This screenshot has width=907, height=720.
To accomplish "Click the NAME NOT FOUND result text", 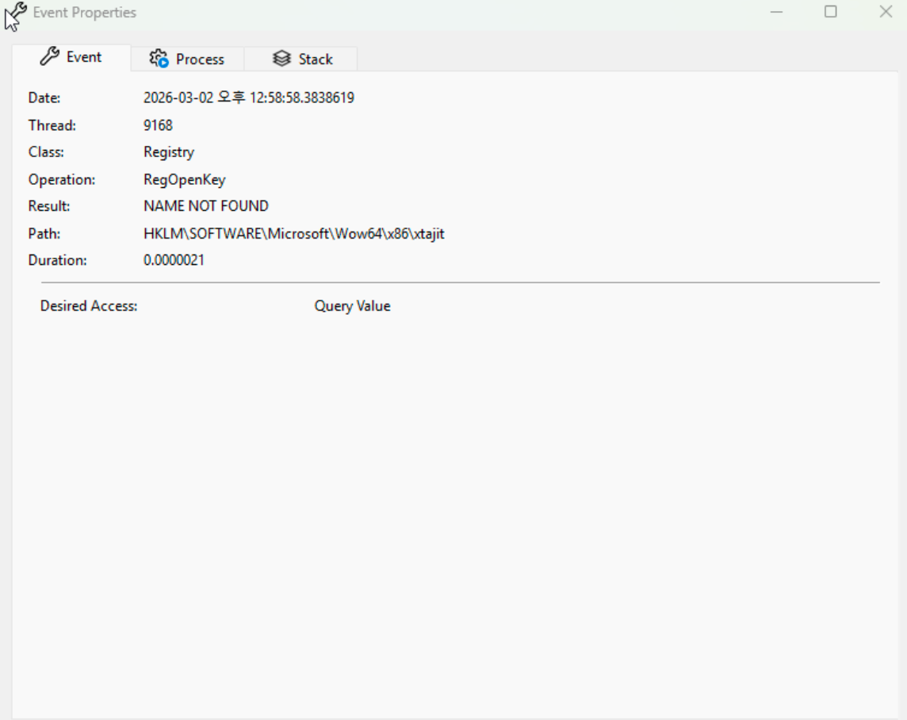I will tap(205, 206).
